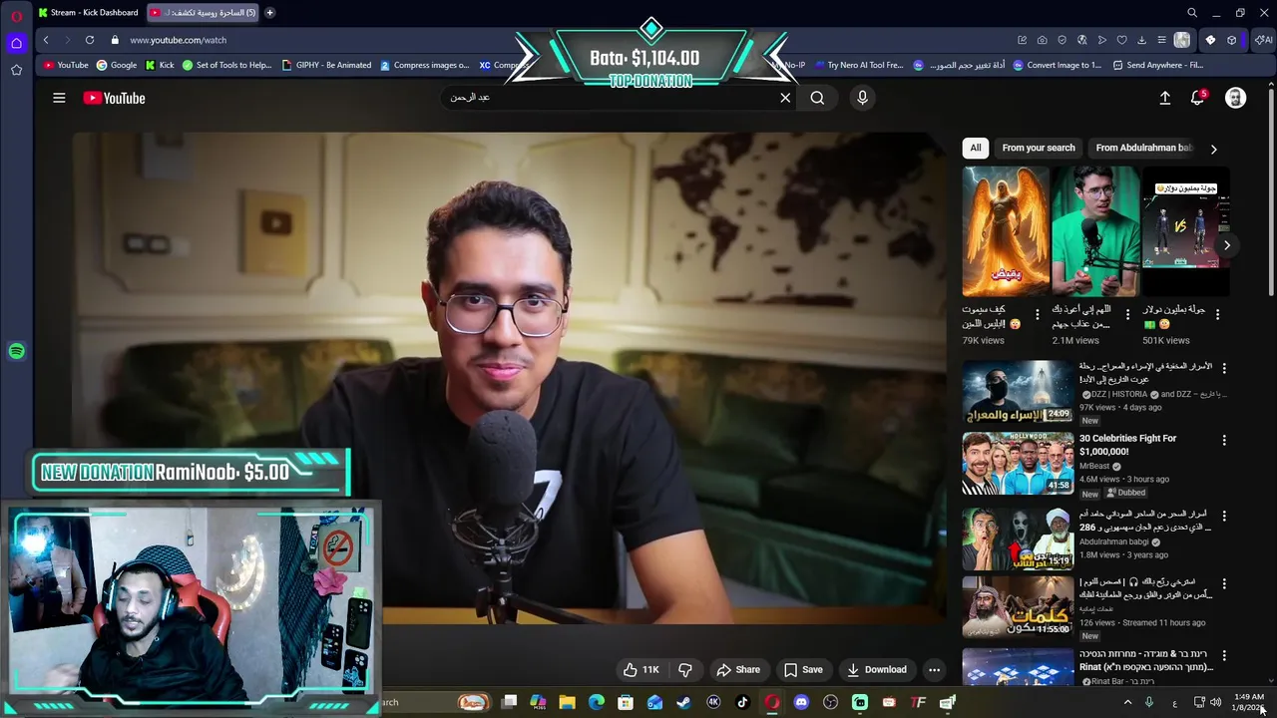Open the DZZ HISTORIA 24:09 video thumbnail
The width and height of the screenshot is (1277, 718).
(1018, 392)
